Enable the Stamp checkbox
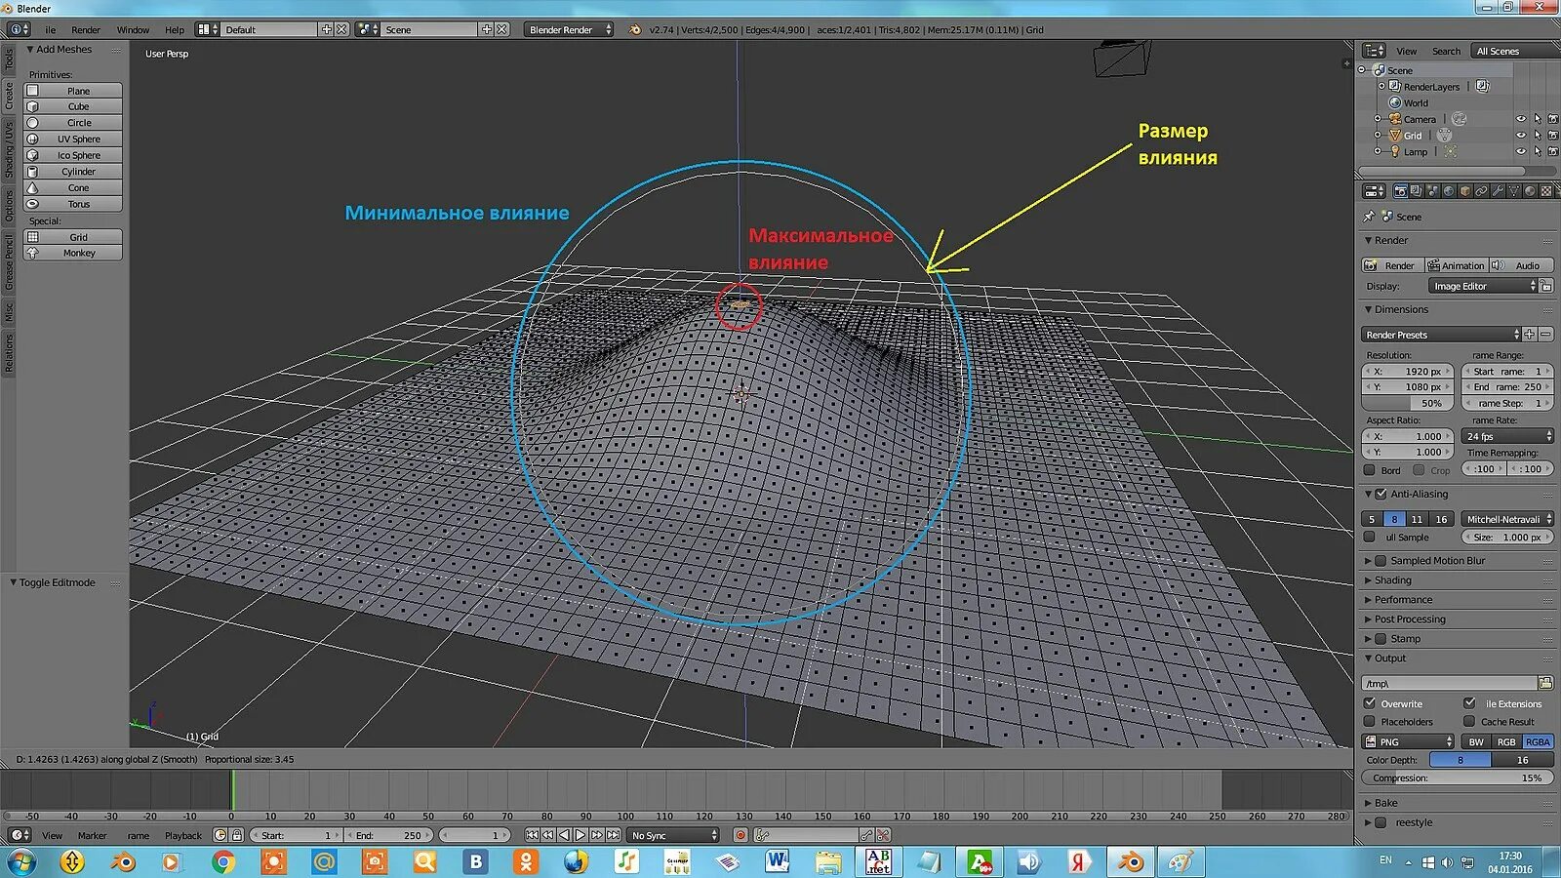This screenshot has height=878, width=1561. (1381, 639)
